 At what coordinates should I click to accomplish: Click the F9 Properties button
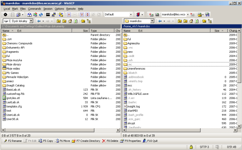131,141
